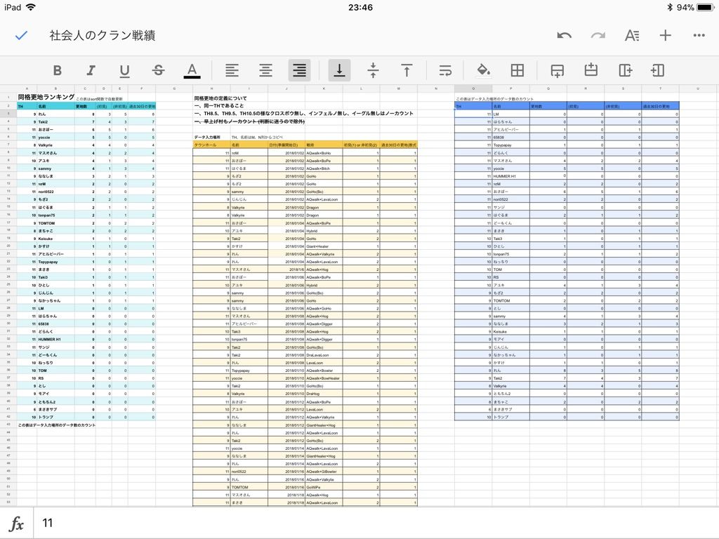The width and height of the screenshot is (719, 539).
Task: Click the selected blue TH header cell
Action: tap(473, 106)
